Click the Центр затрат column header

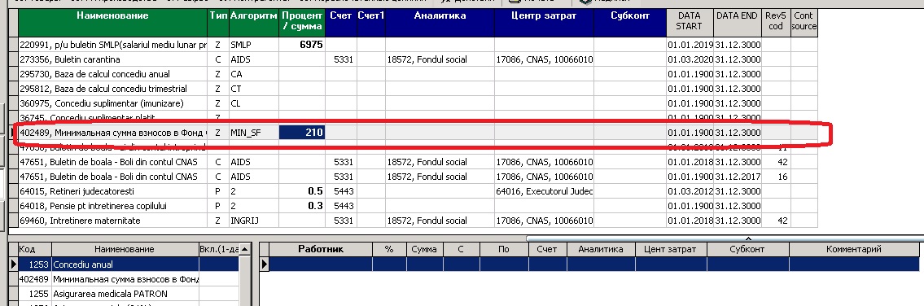pyautogui.click(x=544, y=23)
